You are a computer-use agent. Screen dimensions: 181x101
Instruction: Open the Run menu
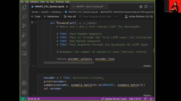pos(52,2)
